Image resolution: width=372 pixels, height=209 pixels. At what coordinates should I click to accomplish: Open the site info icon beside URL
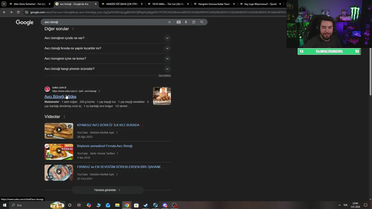tap(26, 12)
